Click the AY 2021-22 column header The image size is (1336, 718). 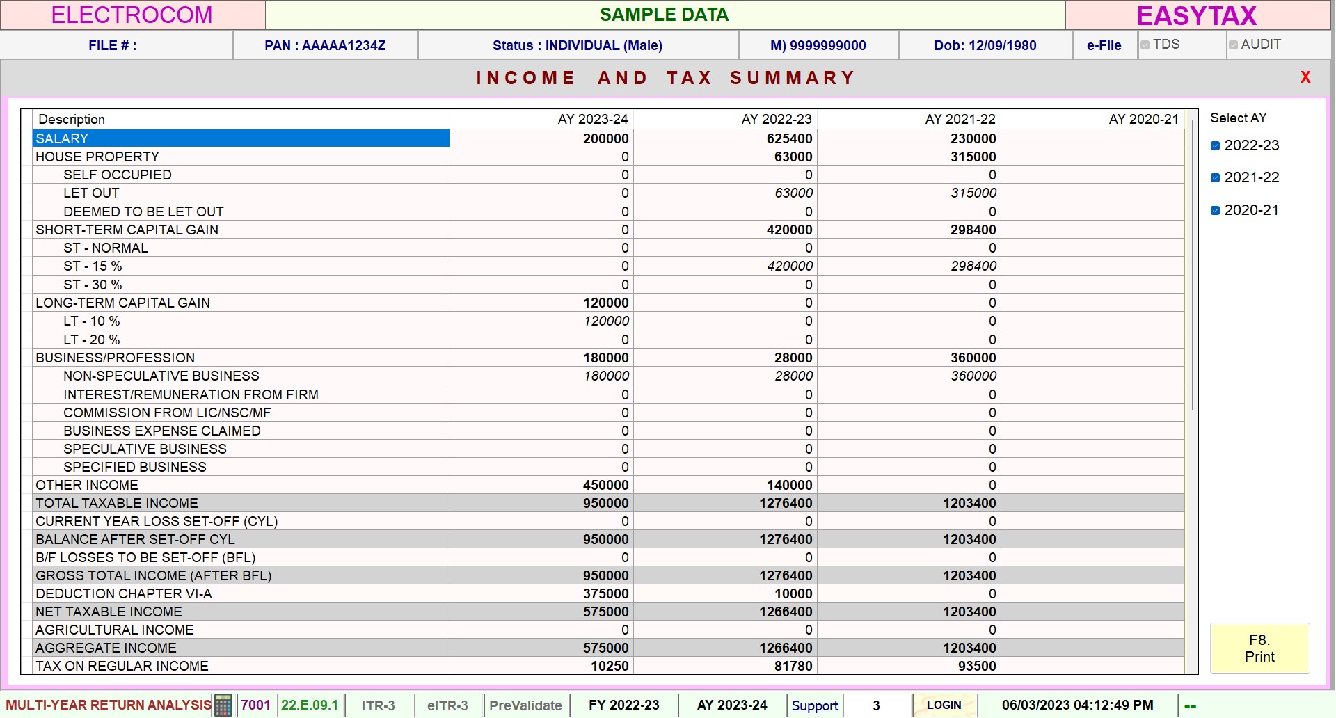(x=909, y=119)
